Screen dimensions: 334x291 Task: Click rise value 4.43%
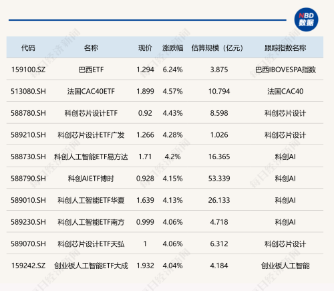click(172, 113)
